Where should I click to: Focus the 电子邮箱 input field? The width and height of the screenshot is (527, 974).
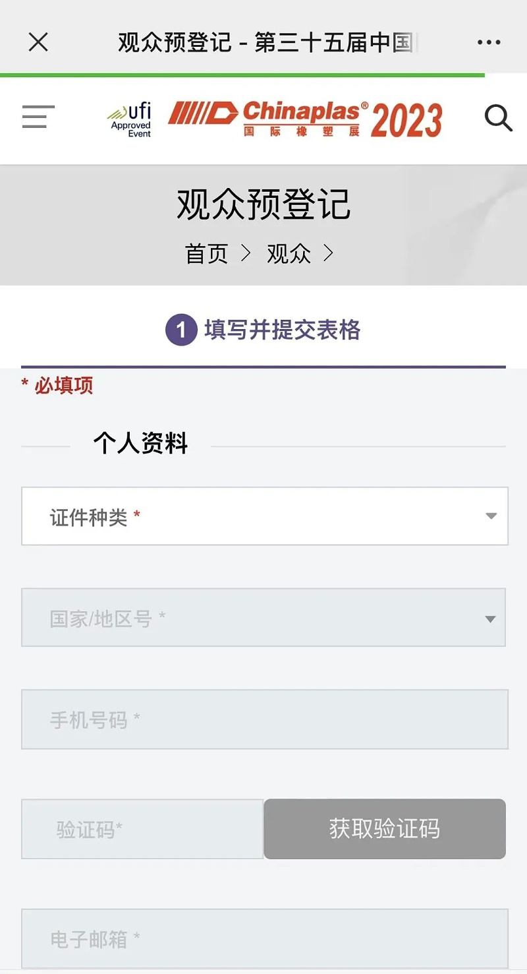coord(264,938)
